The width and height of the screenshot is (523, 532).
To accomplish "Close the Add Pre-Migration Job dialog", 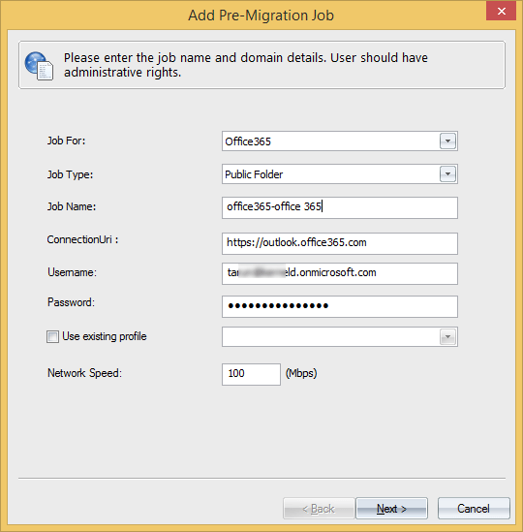I will pos(501,12).
